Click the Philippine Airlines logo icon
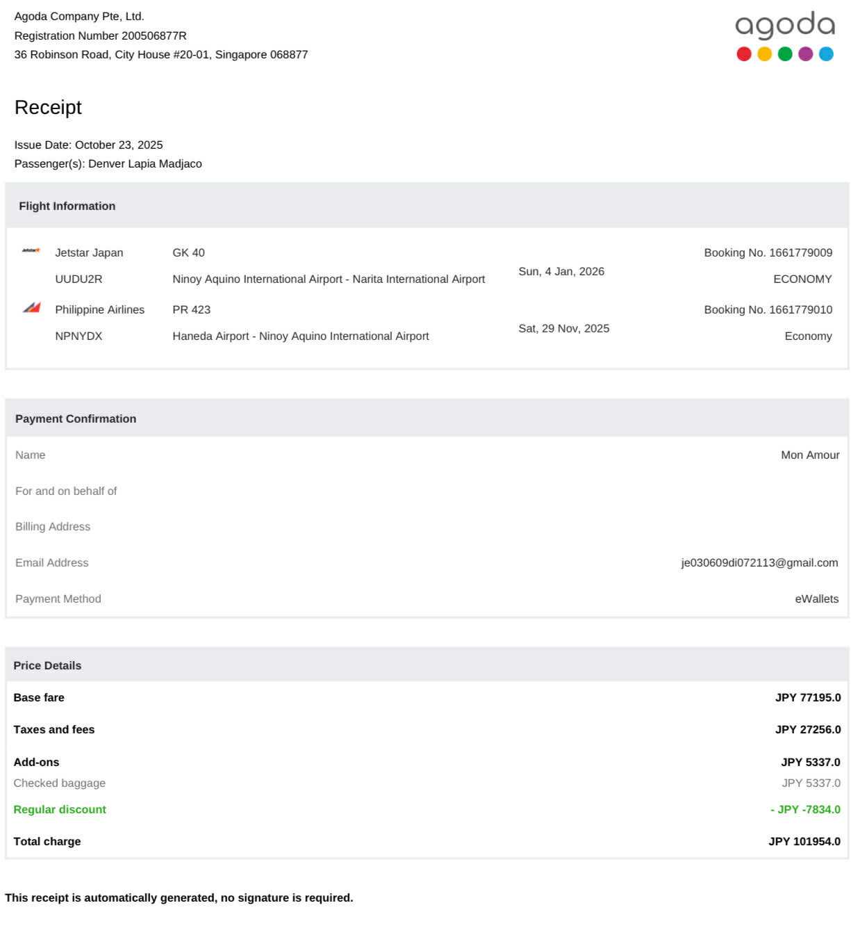This screenshot has height=951, width=867. tap(31, 307)
